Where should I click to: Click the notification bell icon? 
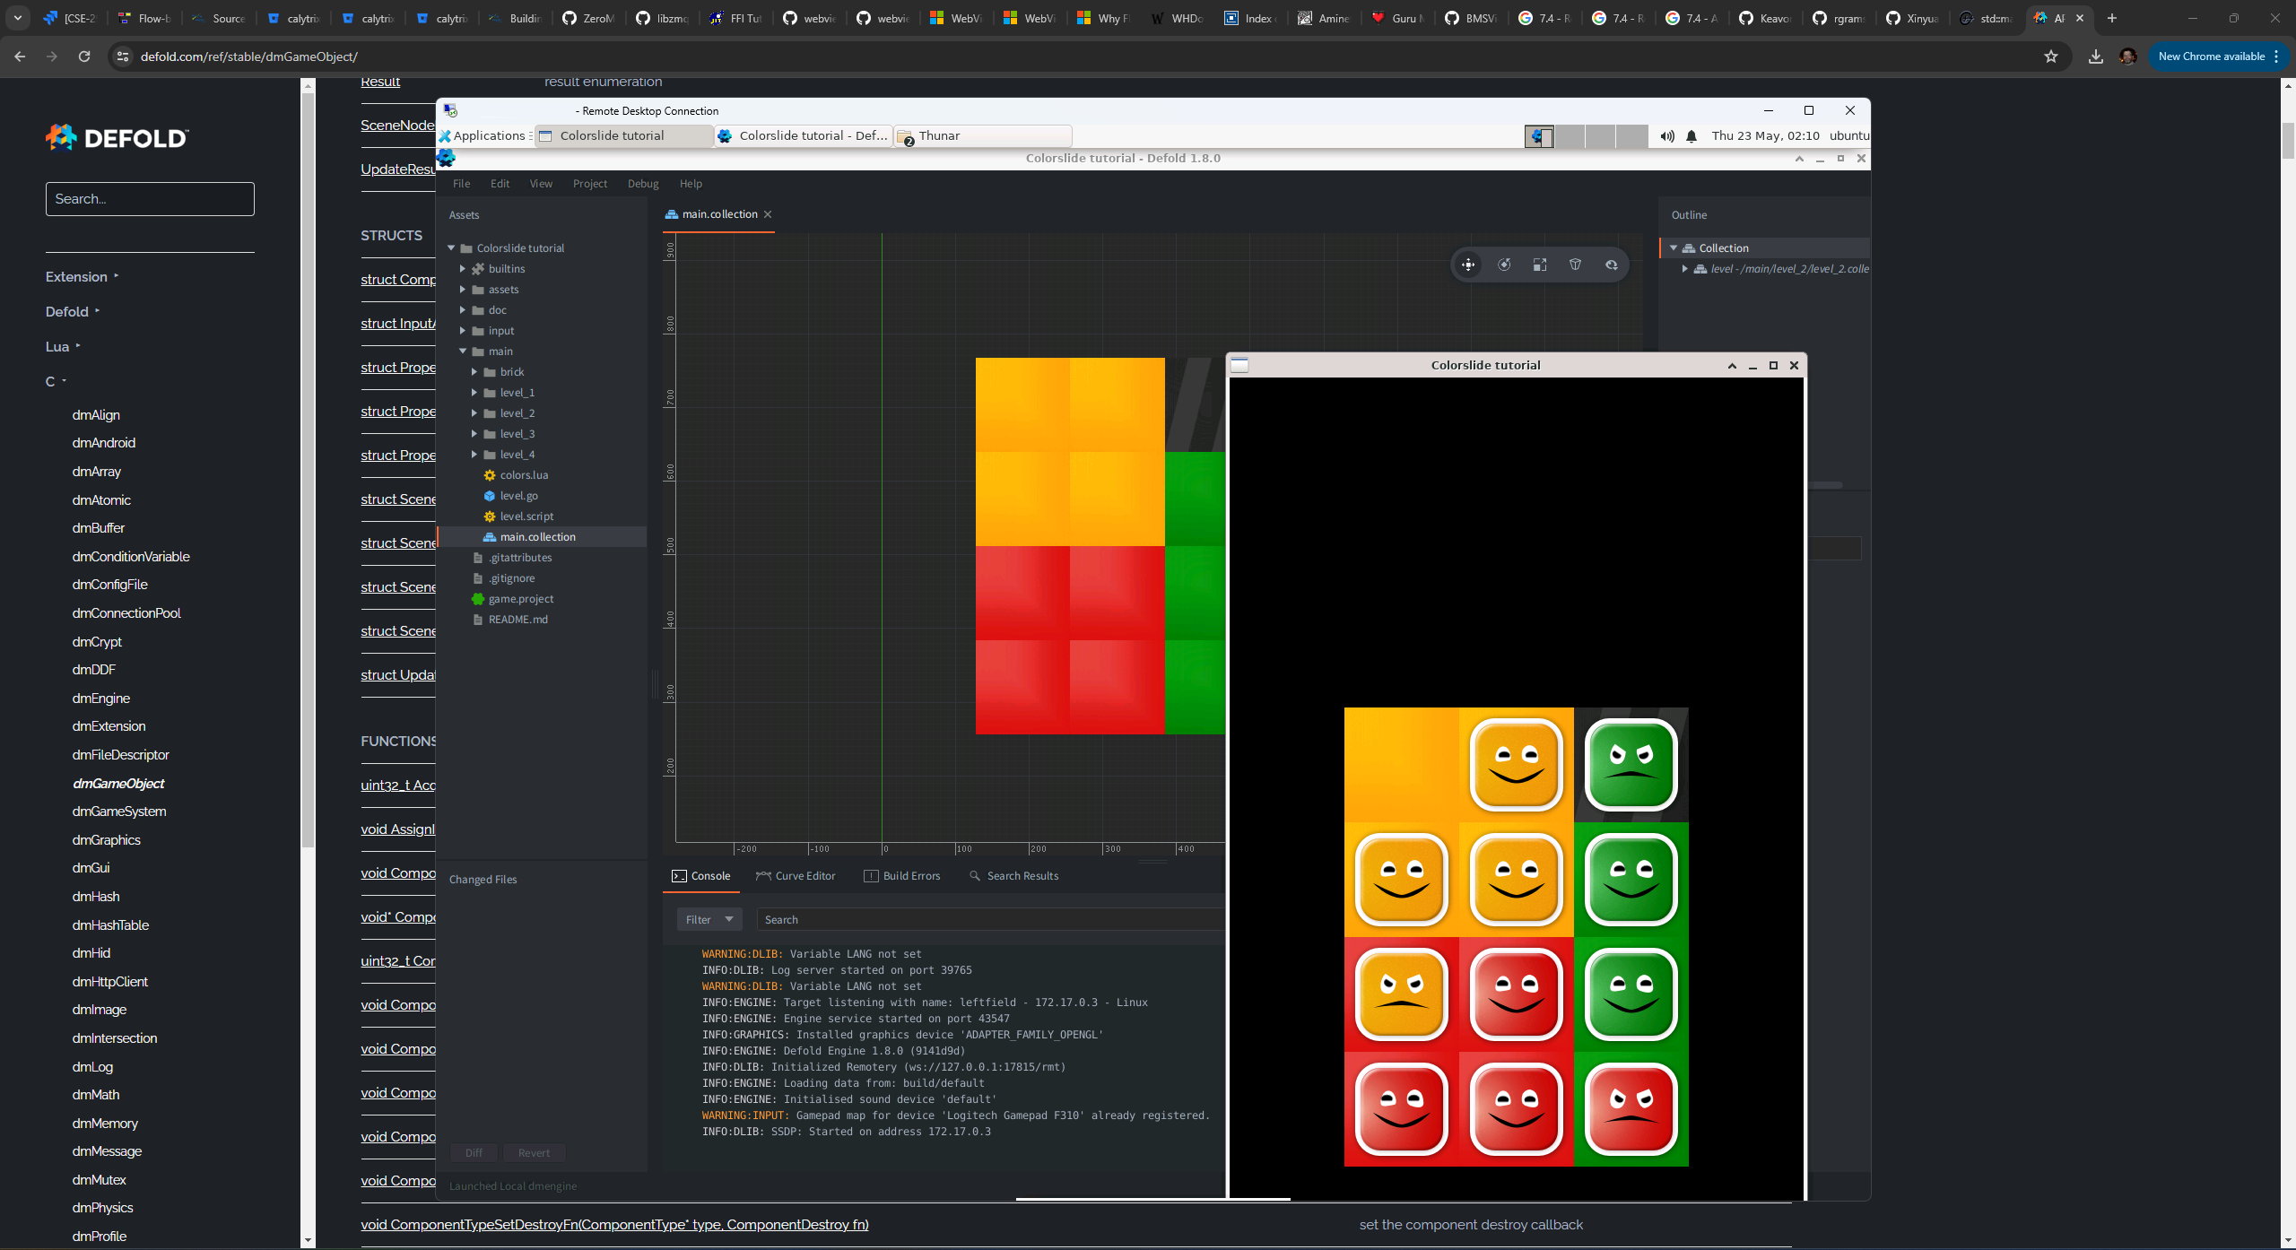click(1692, 136)
